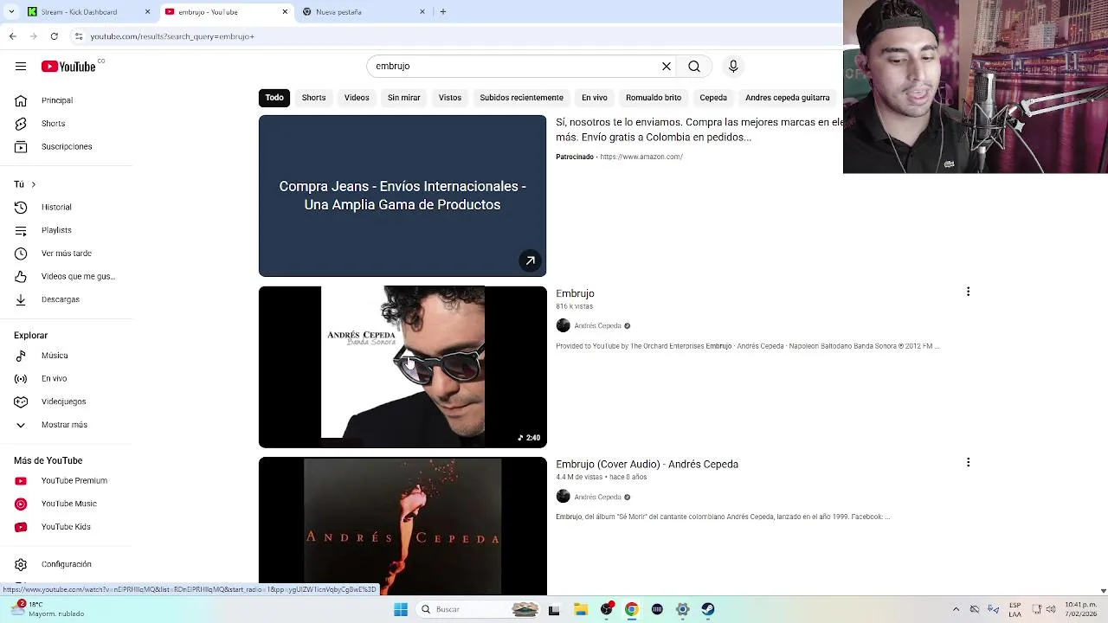The width and height of the screenshot is (1108, 623).
Task: Open Andrés Cepeda channel under Cover Audio
Action: pyautogui.click(x=598, y=498)
